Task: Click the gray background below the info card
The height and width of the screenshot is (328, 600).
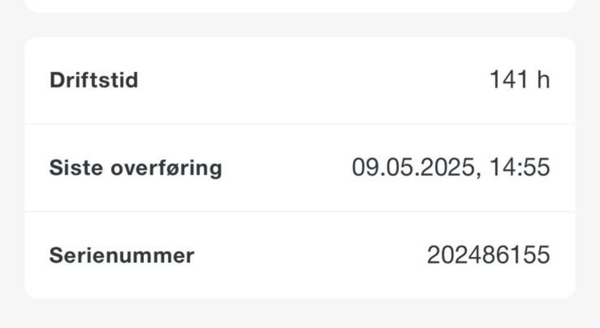Action: tap(300, 314)
